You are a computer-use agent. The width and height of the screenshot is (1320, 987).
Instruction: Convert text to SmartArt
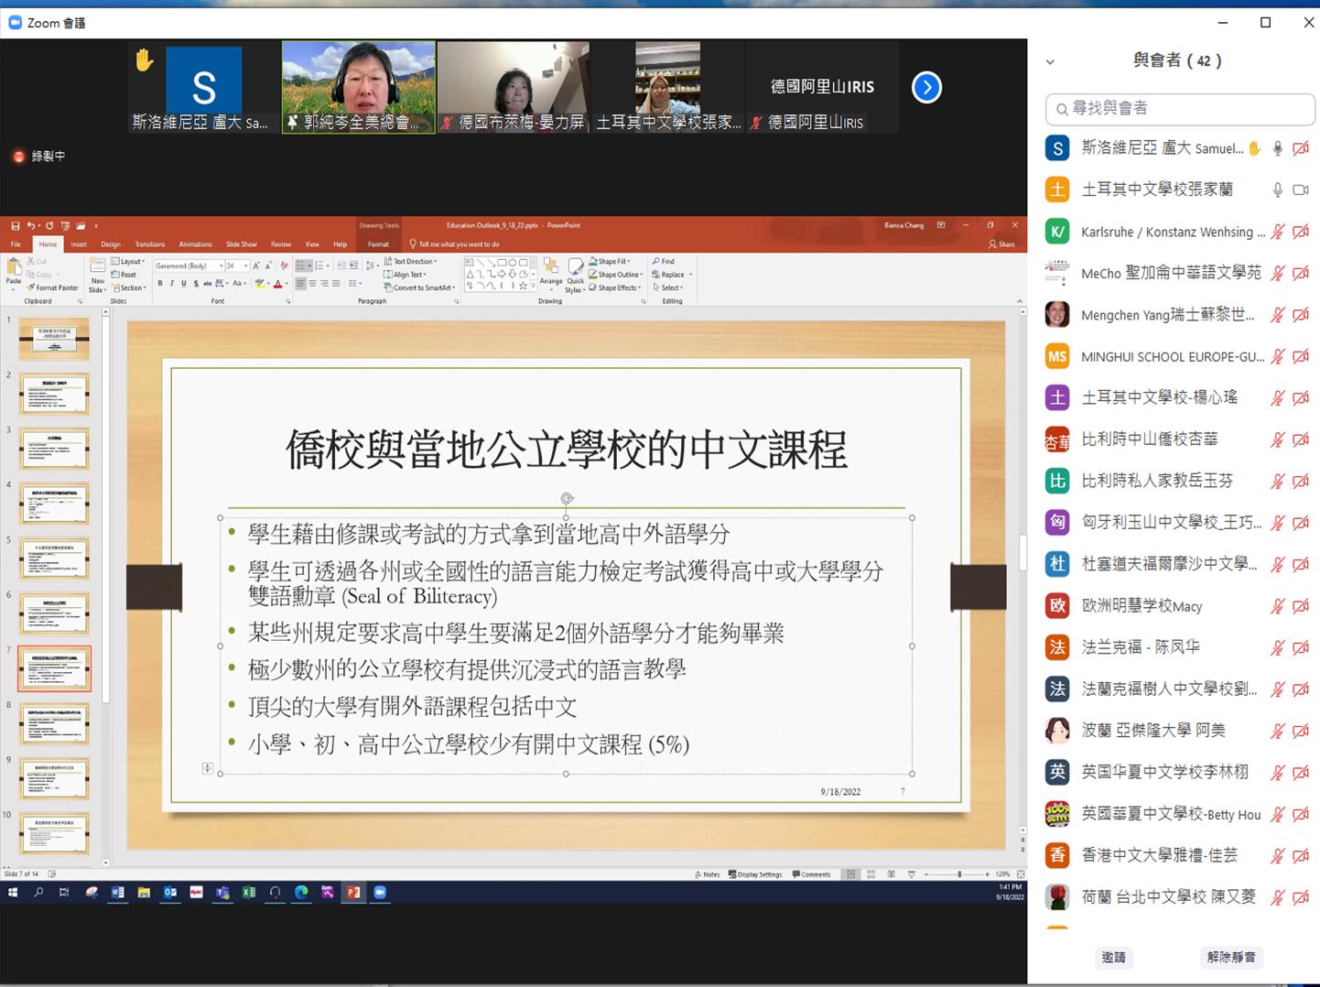pyautogui.click(x=419, y=287)
